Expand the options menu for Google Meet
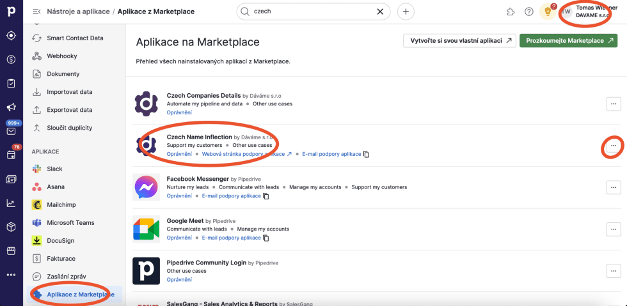The width and height of the screenshot is (627, 306). pos(613,229)
